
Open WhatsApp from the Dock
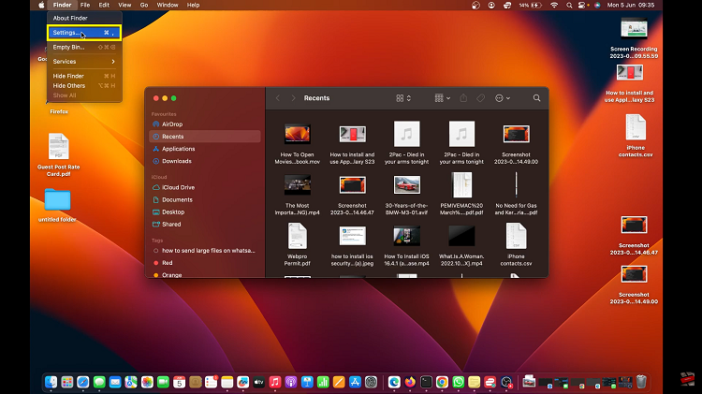[458, 382]
